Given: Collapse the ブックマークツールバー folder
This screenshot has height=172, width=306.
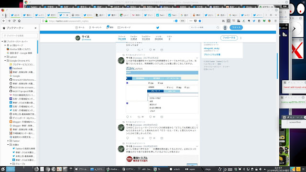Looking at the screenshot, I should [x=2, y=42].
